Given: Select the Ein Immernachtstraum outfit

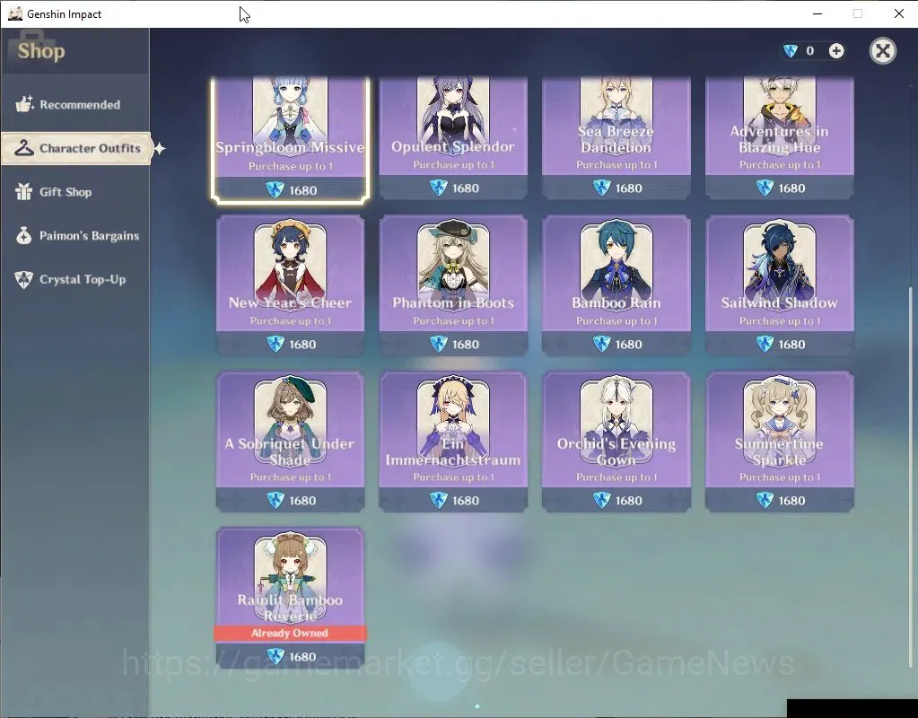Looking at the screenshot, I should (453, 442).
